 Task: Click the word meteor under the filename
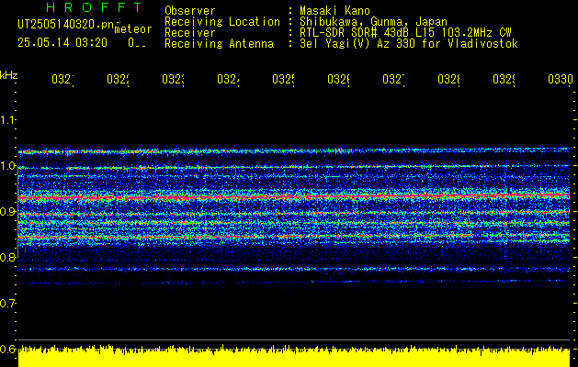pyautogui.click(x=133, y=29)
